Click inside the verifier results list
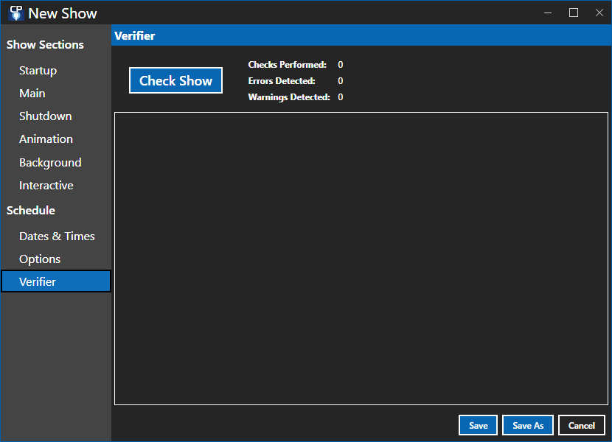 point(361,259)
